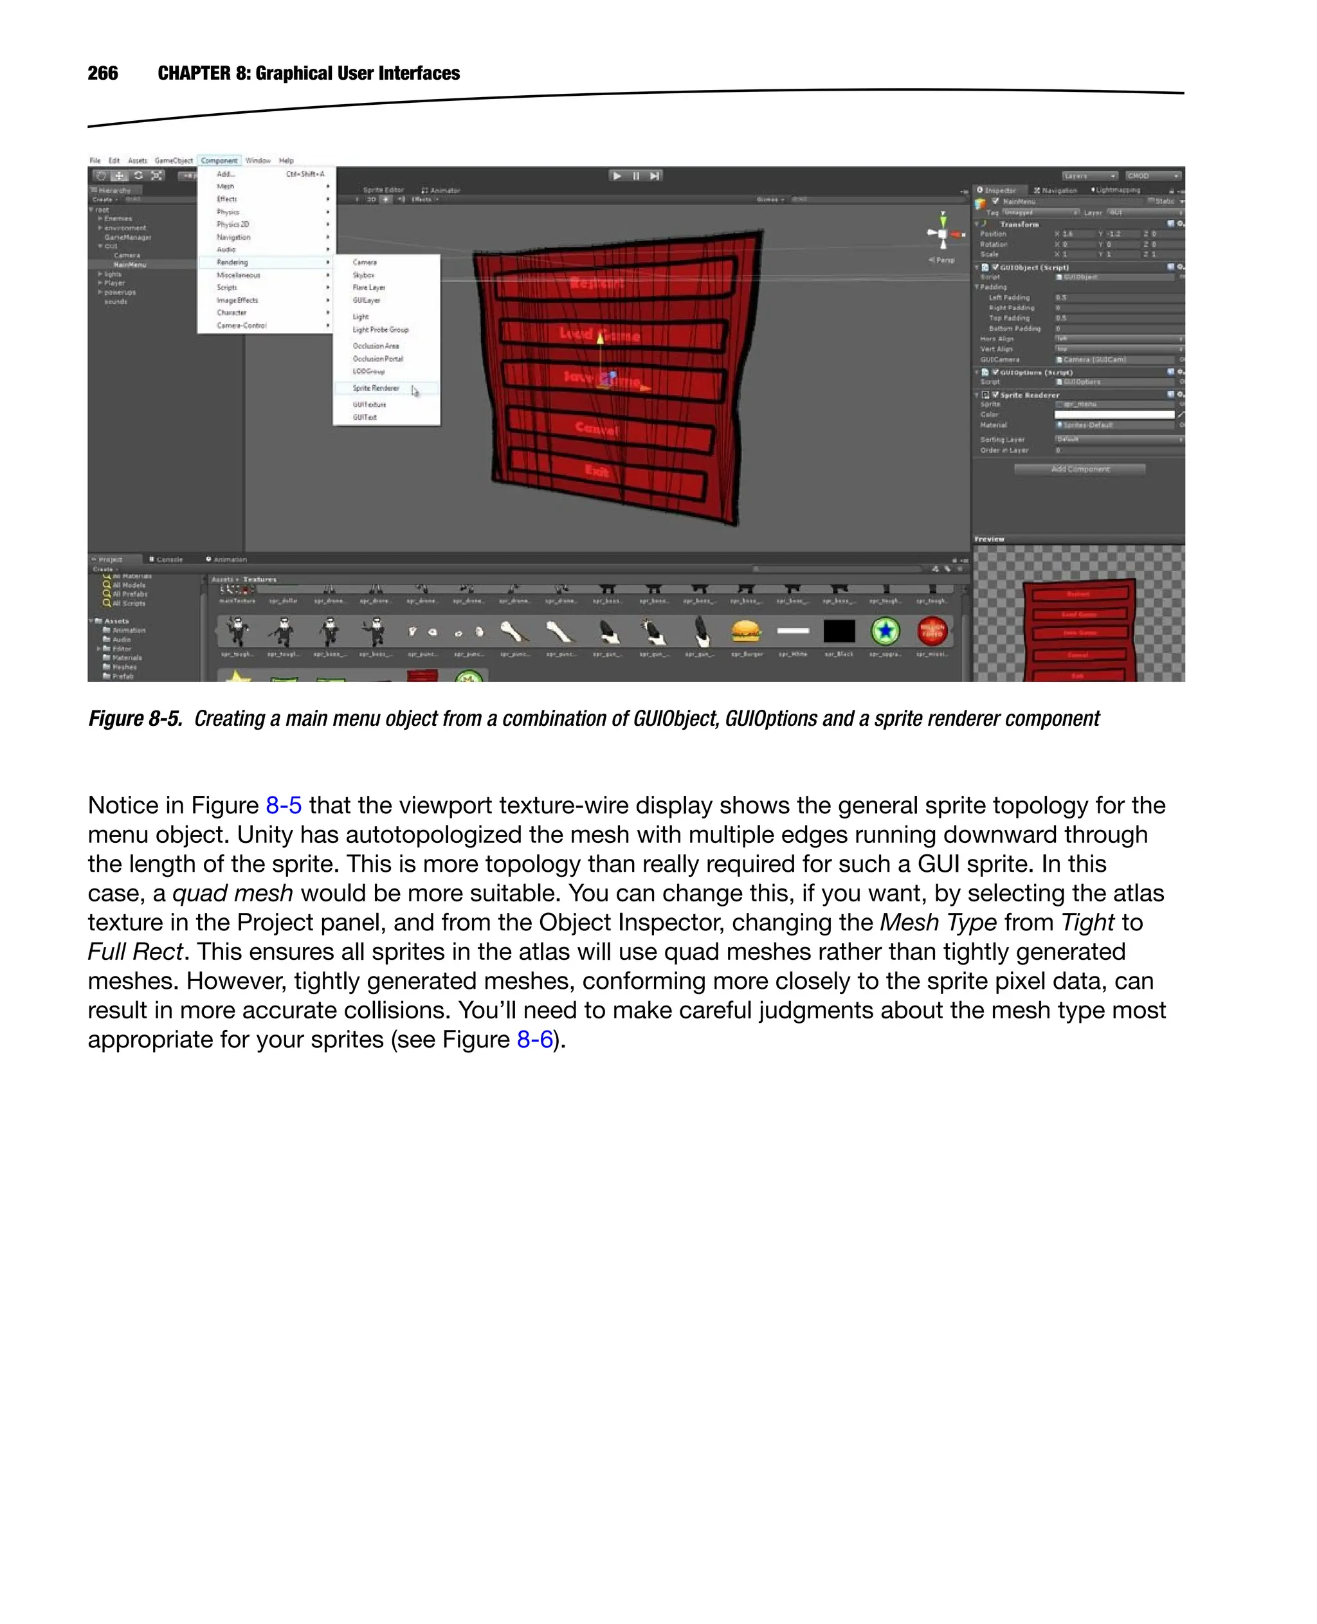Viewport: 1317px width, 1624px height.
Task: Click the spr_White sprite thumbnail
Action: pyautogui.click(x=793, y=630)
